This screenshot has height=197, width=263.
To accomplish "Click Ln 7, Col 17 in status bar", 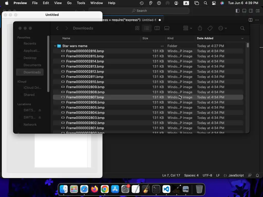I will [171, 175].
